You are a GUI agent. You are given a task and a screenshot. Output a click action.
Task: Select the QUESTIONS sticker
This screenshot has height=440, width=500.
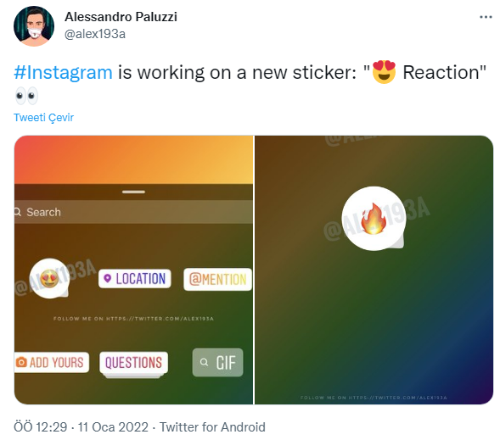pos(133,363)
